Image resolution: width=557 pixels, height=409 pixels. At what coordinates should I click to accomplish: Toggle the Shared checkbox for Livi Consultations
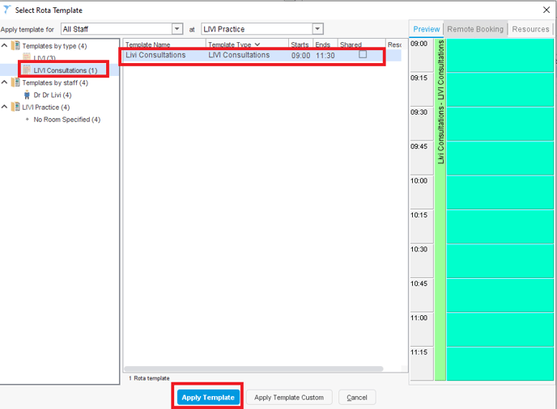coord(363,55)
